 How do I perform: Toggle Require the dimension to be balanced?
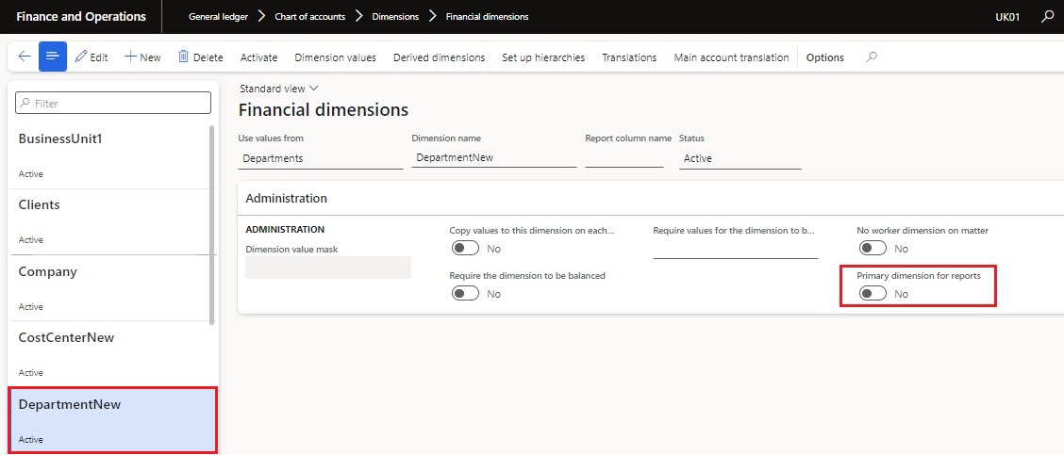point(466,294)
